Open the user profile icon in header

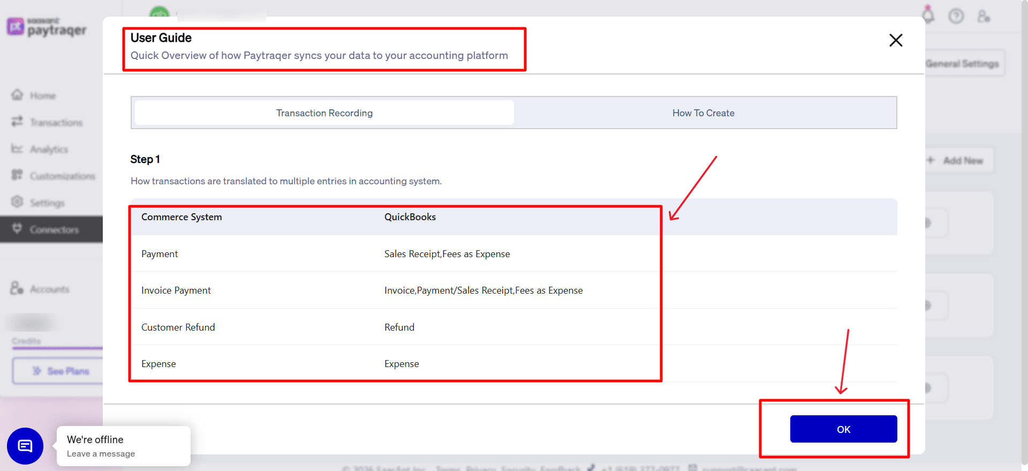pyautogui.click(x=984, y=16)
